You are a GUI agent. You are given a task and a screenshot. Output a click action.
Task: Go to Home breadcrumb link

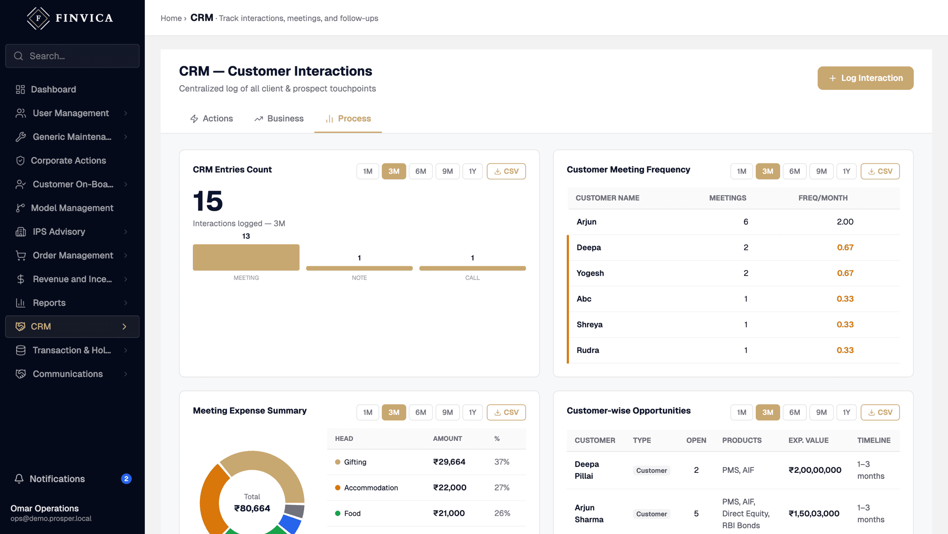tap(171, 19)
